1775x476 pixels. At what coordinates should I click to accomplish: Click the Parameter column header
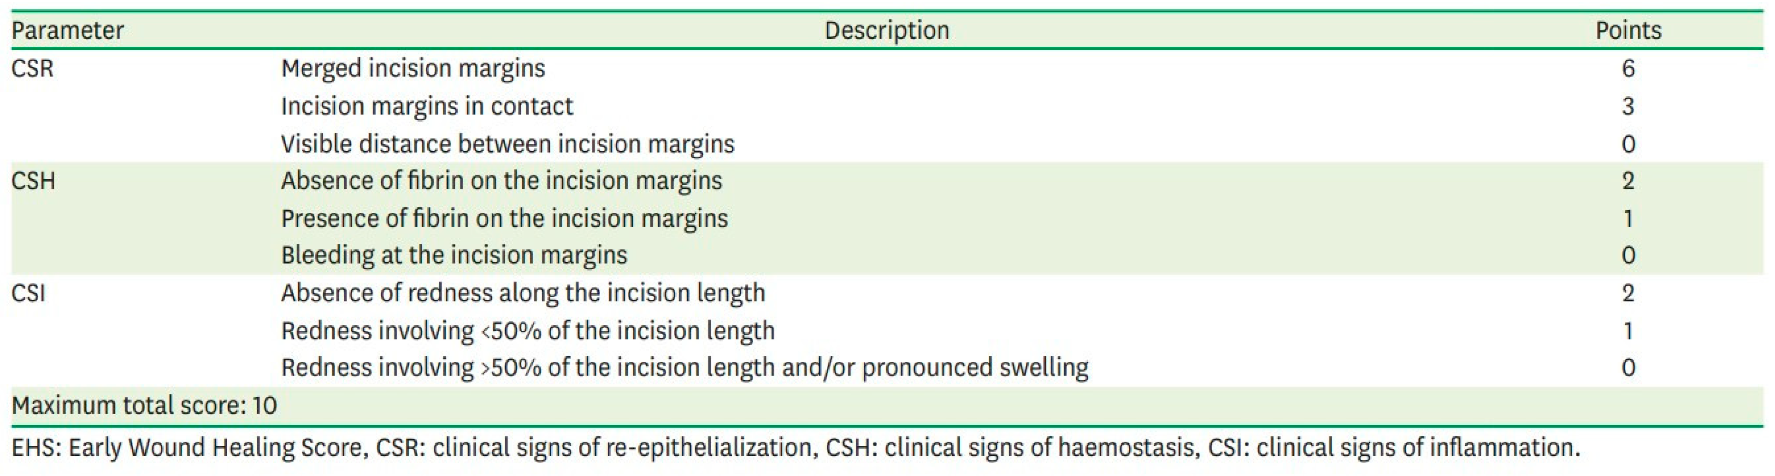click(68, 30)
